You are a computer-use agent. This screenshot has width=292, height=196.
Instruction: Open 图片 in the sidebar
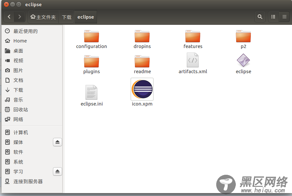click(x=32, y=71)
